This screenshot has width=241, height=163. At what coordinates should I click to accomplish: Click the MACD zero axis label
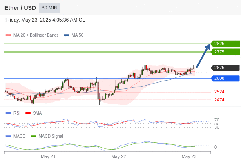216,147
